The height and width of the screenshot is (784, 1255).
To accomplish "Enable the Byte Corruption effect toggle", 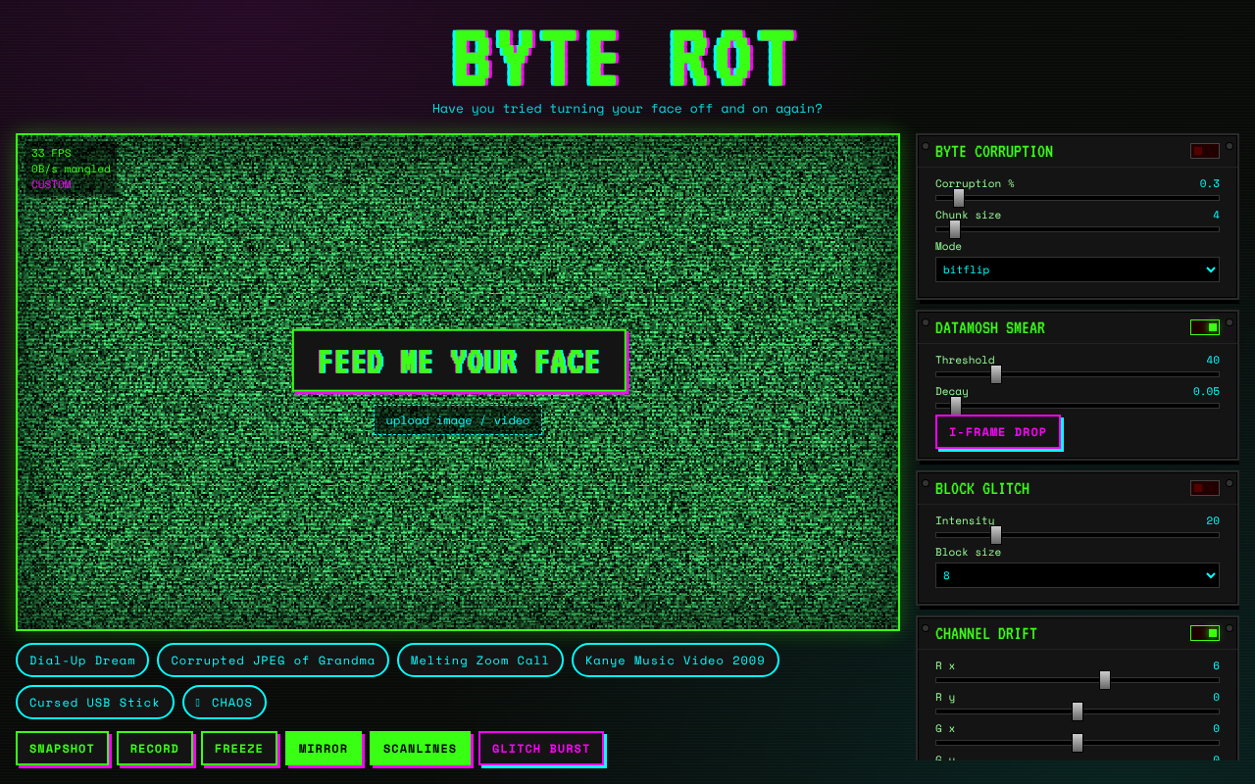I will (1205, 151).
